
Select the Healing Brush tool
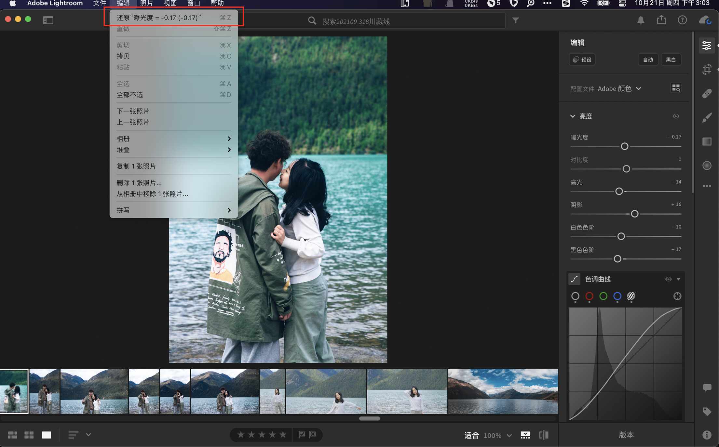point(707,94)
